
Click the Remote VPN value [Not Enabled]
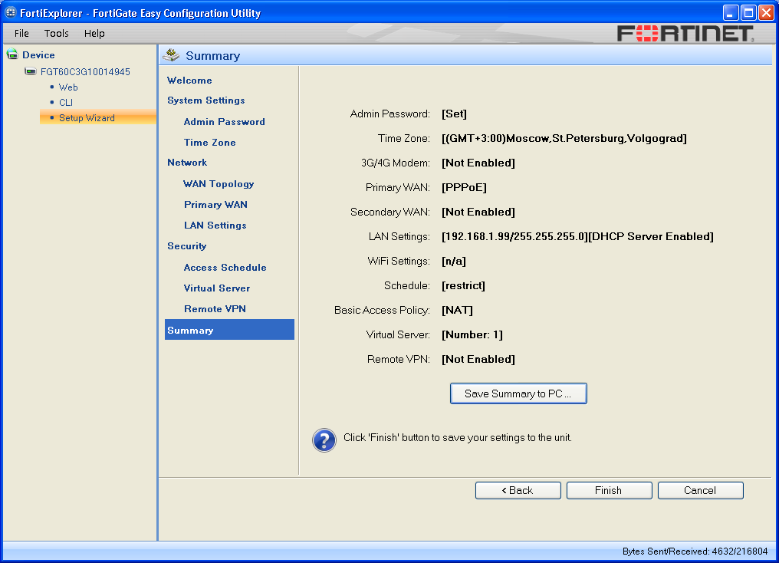tap(478, 359)
